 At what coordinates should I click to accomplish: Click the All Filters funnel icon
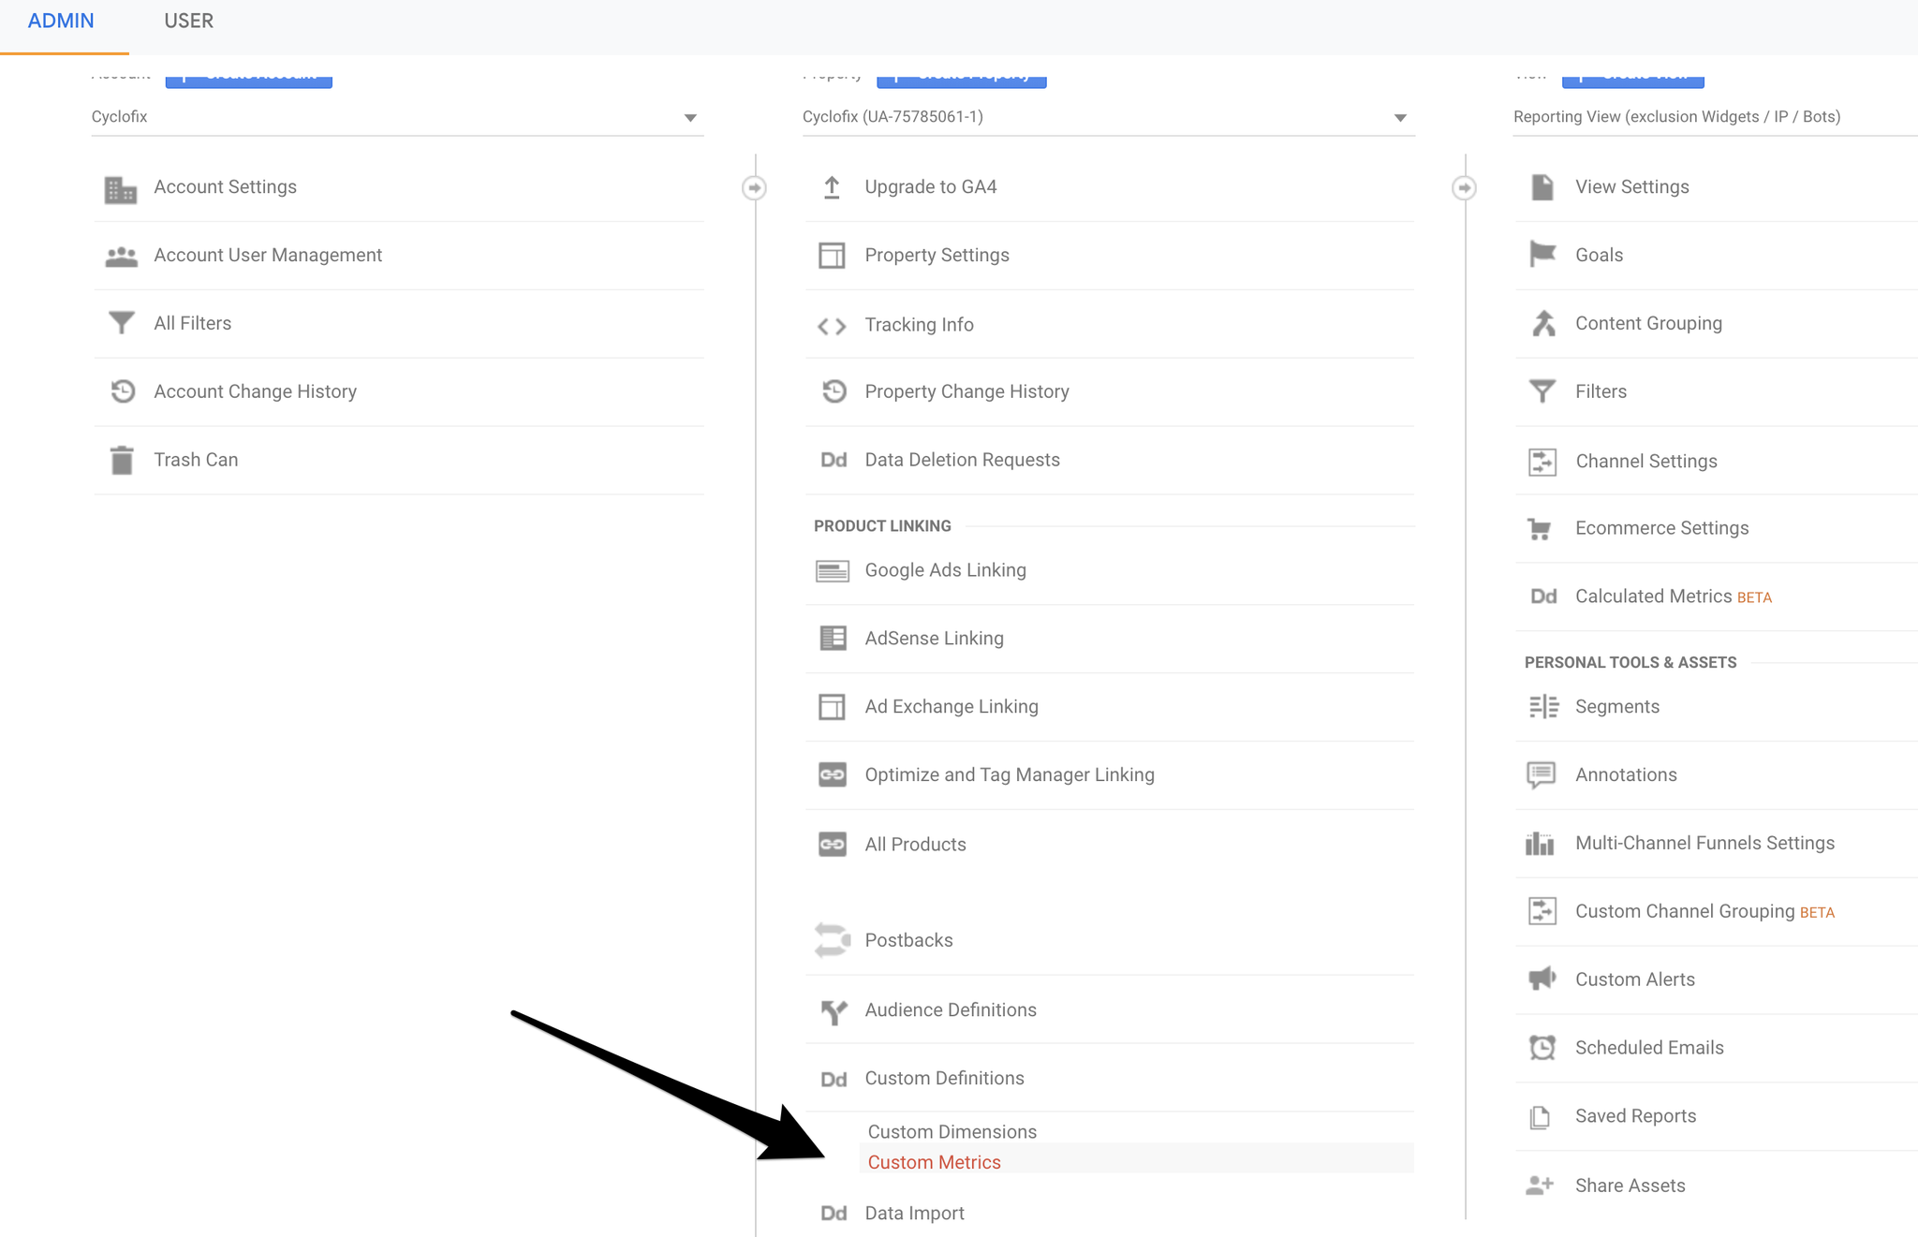121,323
